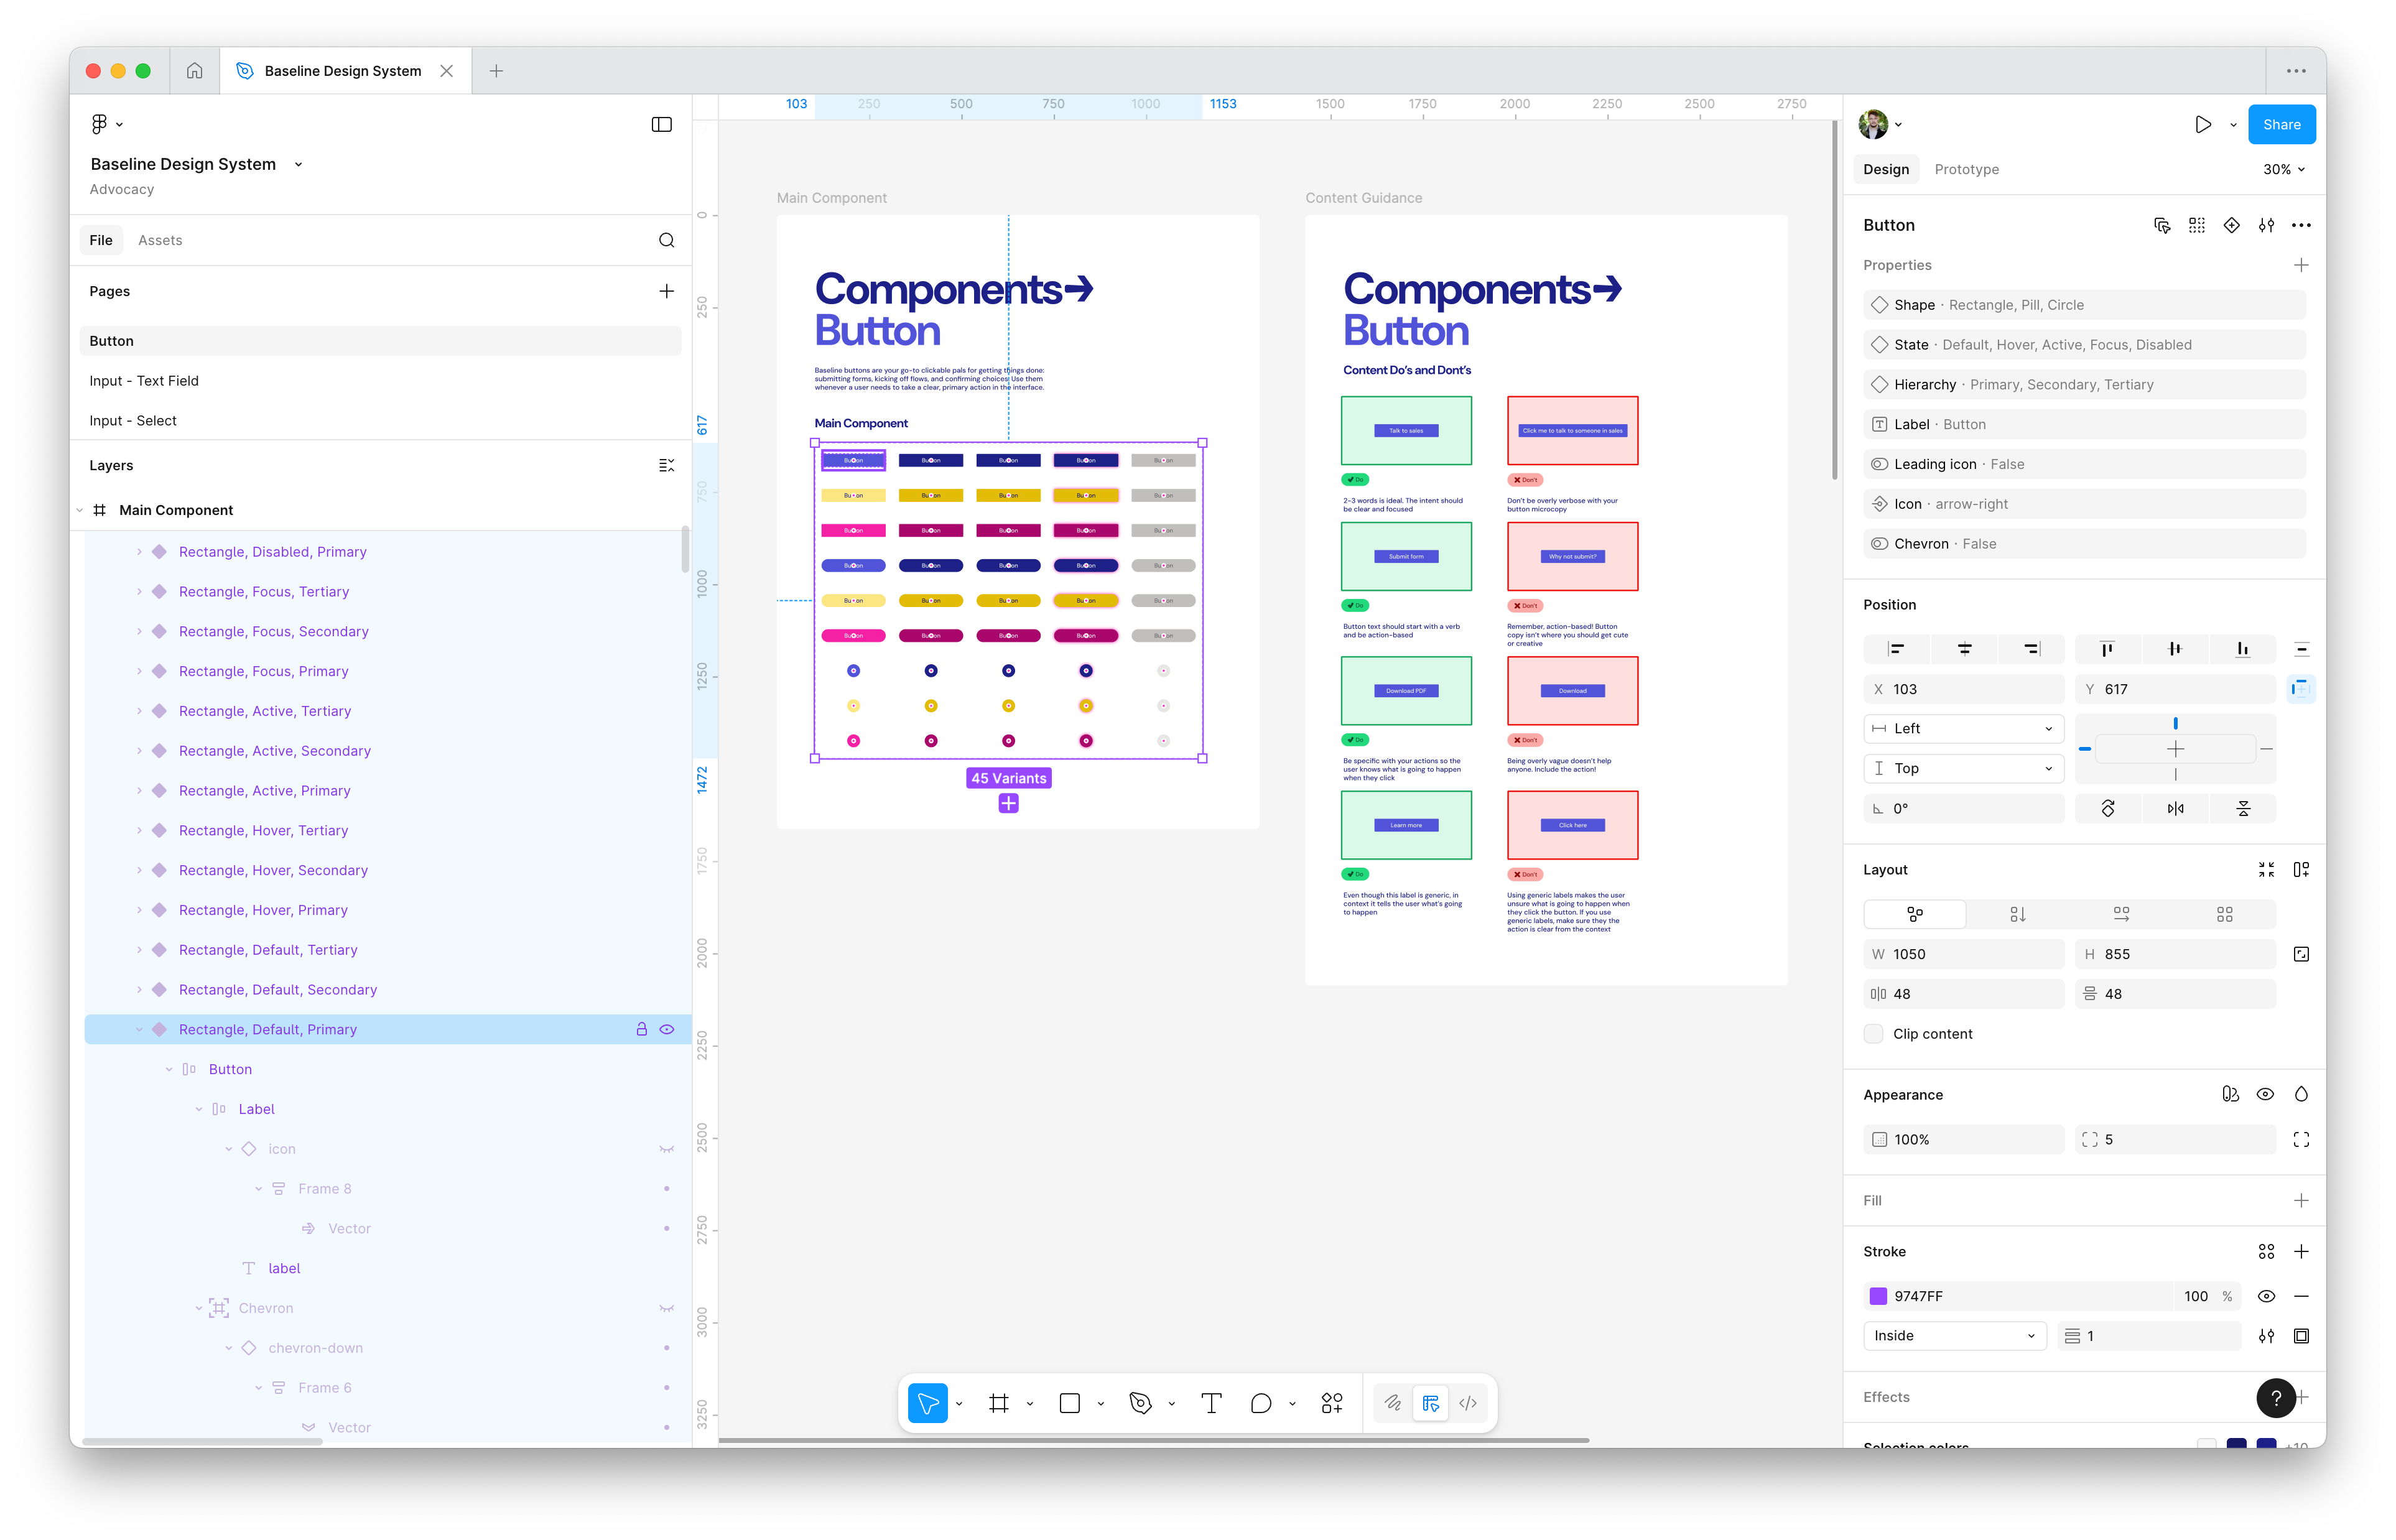Open the Actions and assets menu

(1332, 1403)
